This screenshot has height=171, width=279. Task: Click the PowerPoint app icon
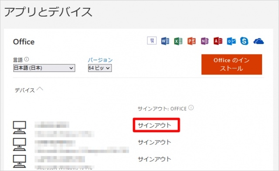click(191, 41)
